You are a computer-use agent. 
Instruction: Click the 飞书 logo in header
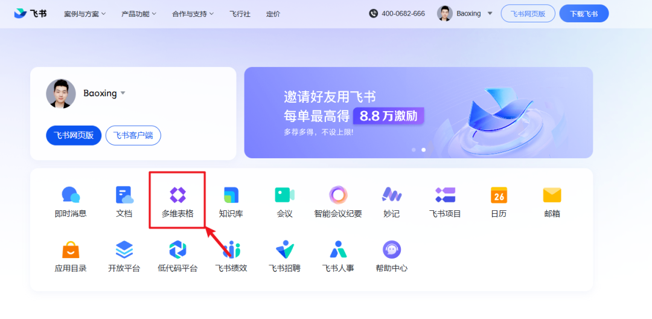point(30,14)
